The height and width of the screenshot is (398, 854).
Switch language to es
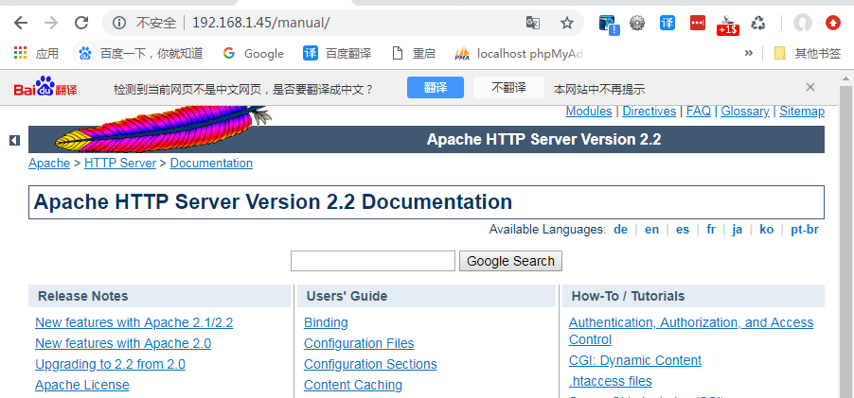click(x=683, y=230)
